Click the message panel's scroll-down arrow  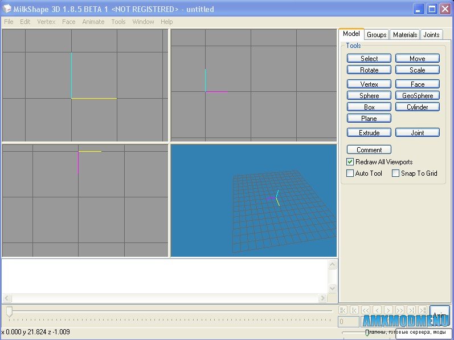coord(332,289)
